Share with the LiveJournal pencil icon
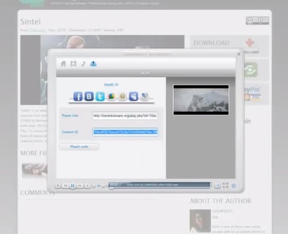 coord(145,97)
